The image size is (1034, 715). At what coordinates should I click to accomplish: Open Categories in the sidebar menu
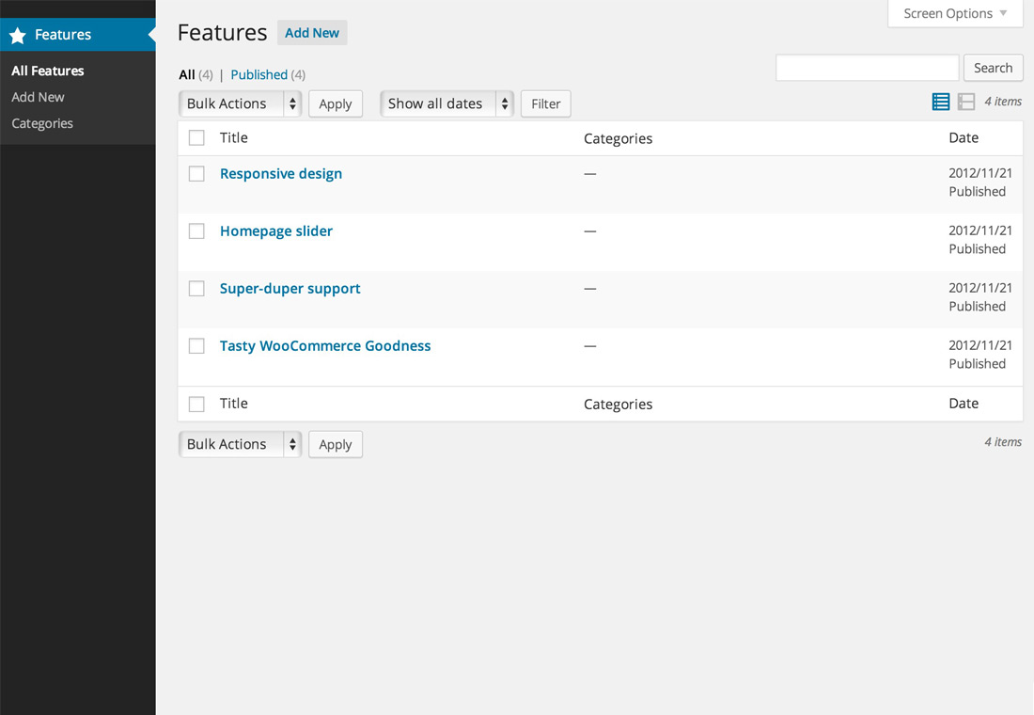point(42,123)
